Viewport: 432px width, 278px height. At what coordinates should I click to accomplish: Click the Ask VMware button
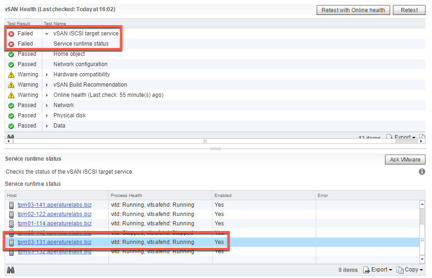click(x=405, y=160)
